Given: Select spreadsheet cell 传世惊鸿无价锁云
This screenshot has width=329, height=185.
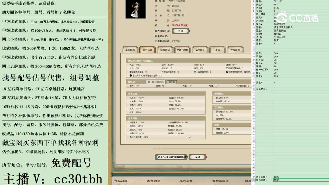Looking at the screenshot, I should tap(301, 27).
